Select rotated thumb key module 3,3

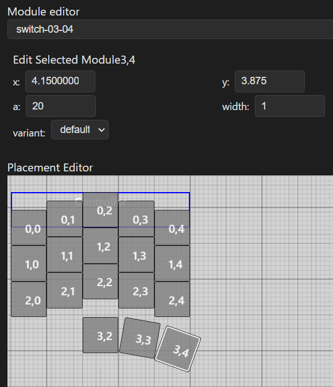pyautogui.click(x=140, y=338)
